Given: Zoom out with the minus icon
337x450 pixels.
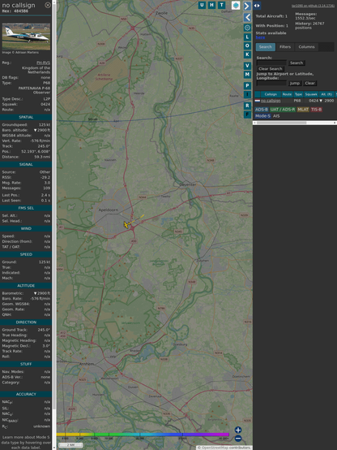Looking at the screenshot, I should pos(238,439).
